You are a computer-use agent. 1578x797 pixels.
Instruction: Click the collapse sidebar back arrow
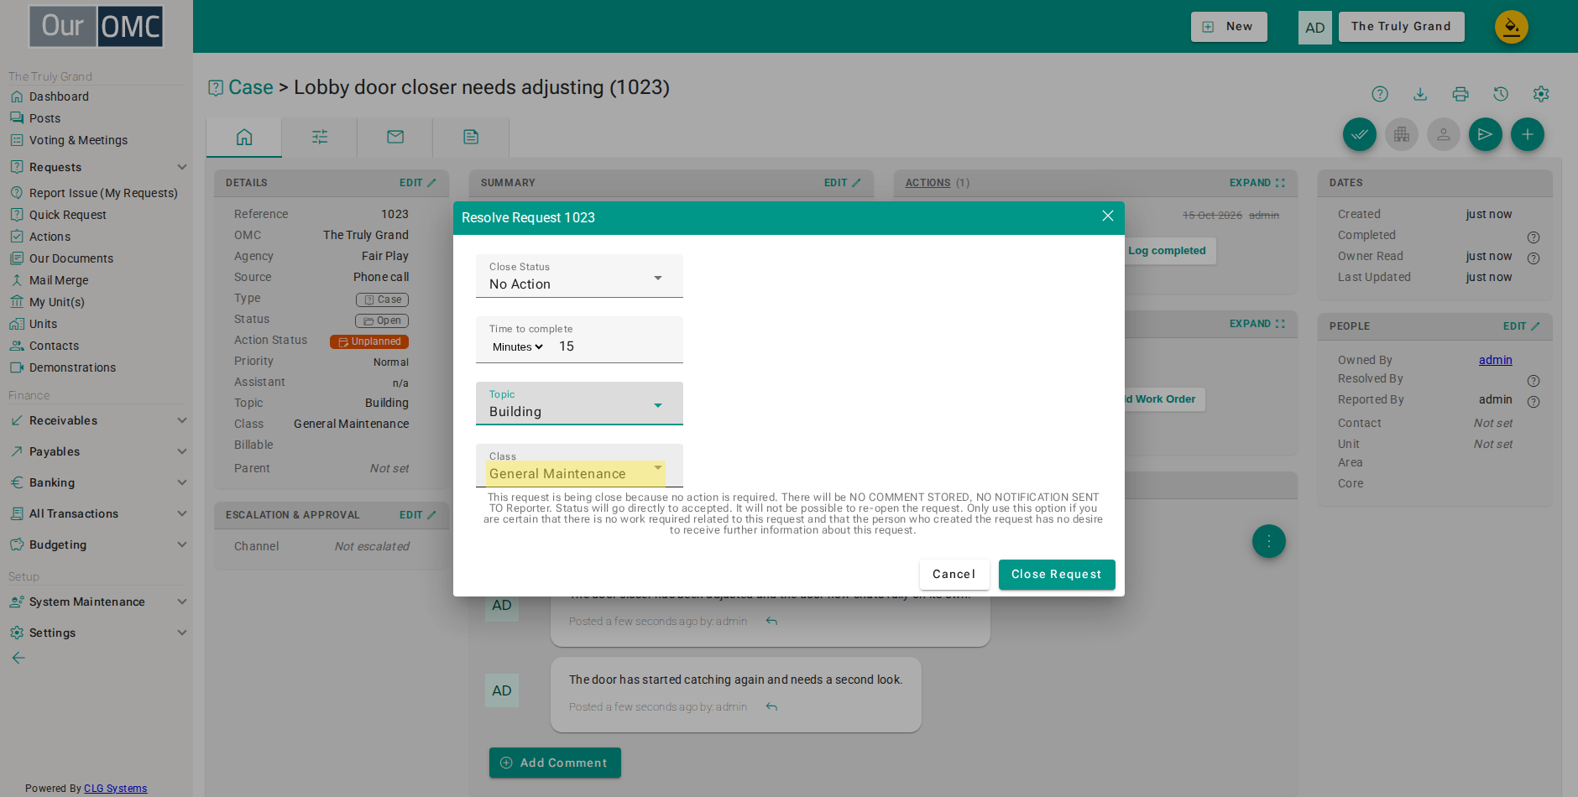pos(18,658)
